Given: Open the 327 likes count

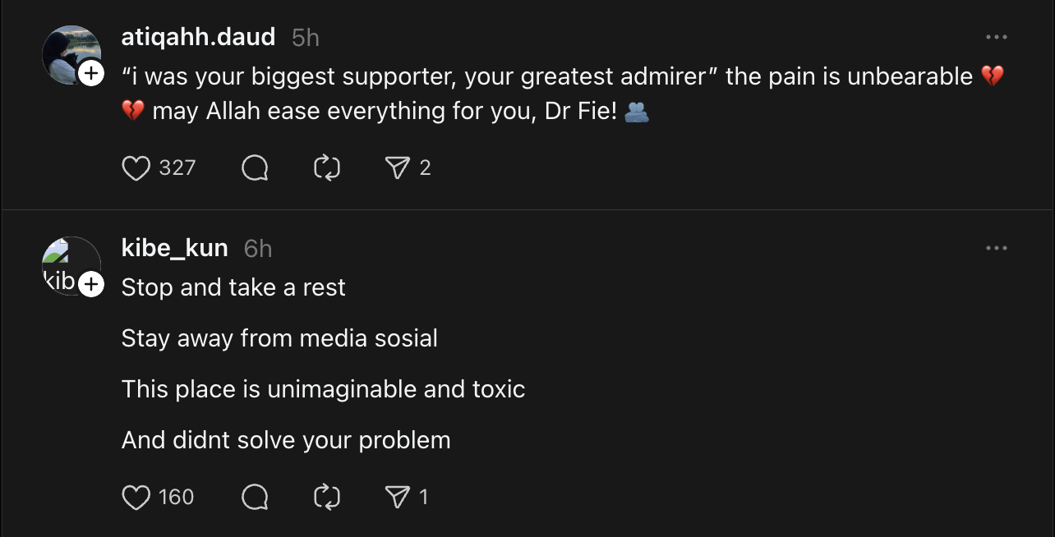Looking at the screenshot, I should point(177,168).
